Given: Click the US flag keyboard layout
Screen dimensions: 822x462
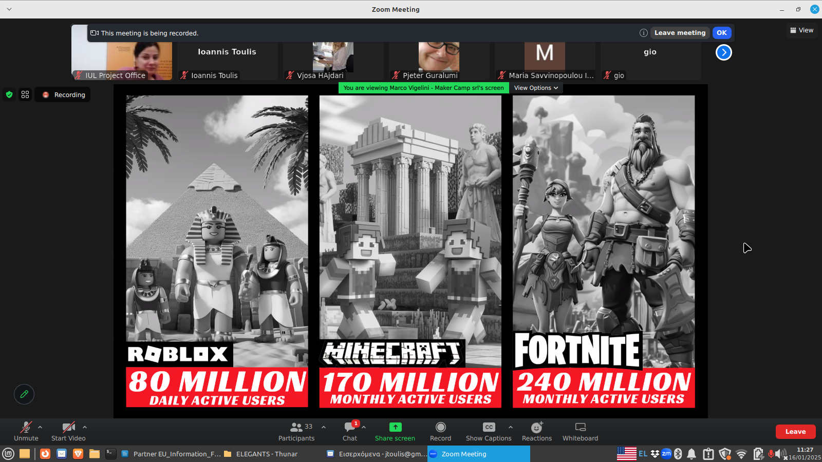Looking at the screenshot, I should coord(627,454).
